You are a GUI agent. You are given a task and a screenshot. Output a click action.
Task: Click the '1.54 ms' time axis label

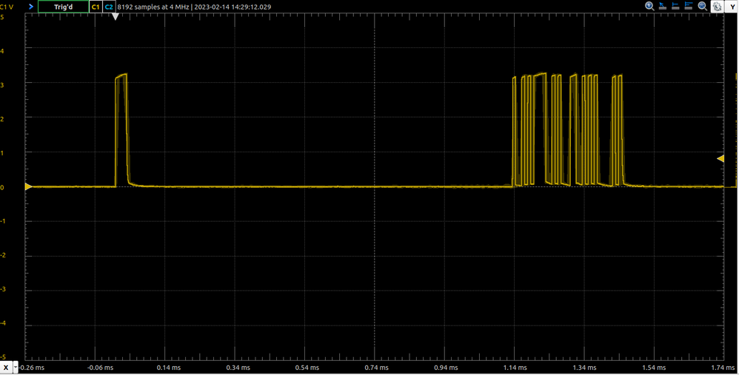pos(654,368)
